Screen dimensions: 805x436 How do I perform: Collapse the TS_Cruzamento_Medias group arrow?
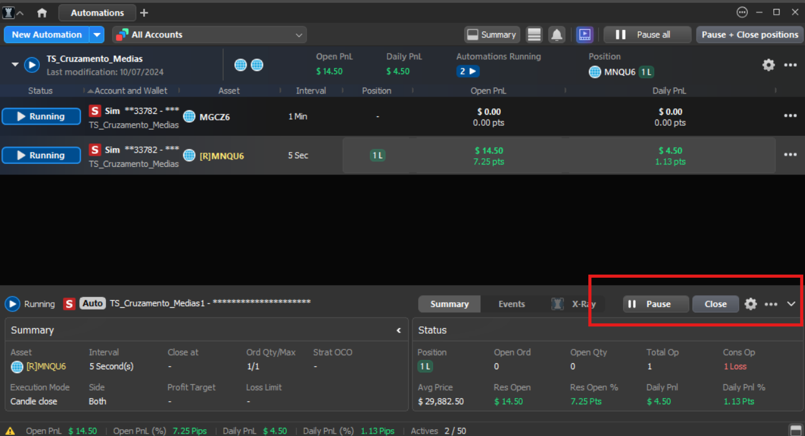pos(15,65)
